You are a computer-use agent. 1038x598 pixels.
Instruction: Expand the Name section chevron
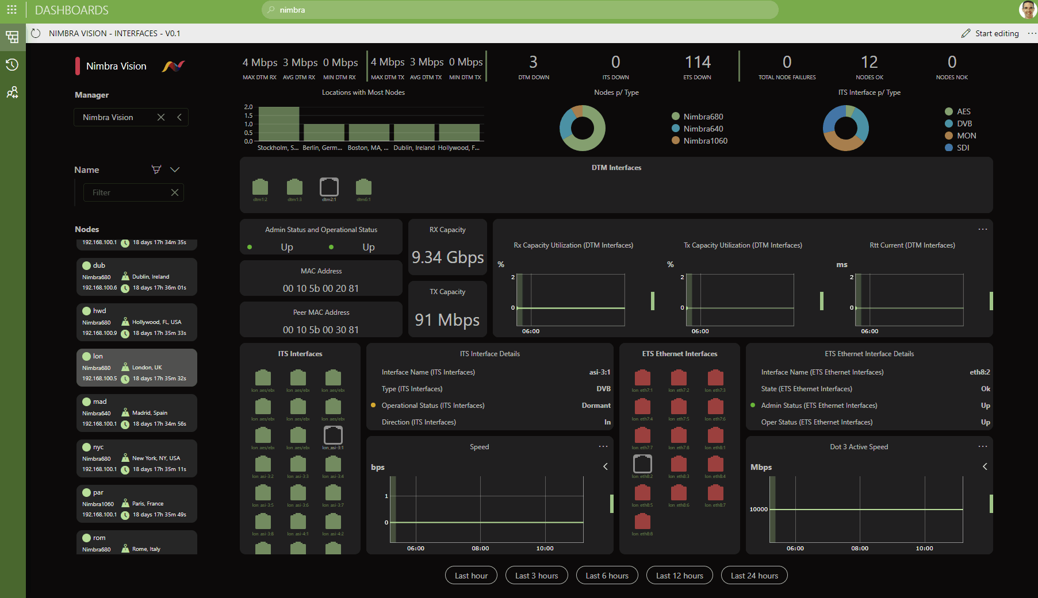[175, 169]
